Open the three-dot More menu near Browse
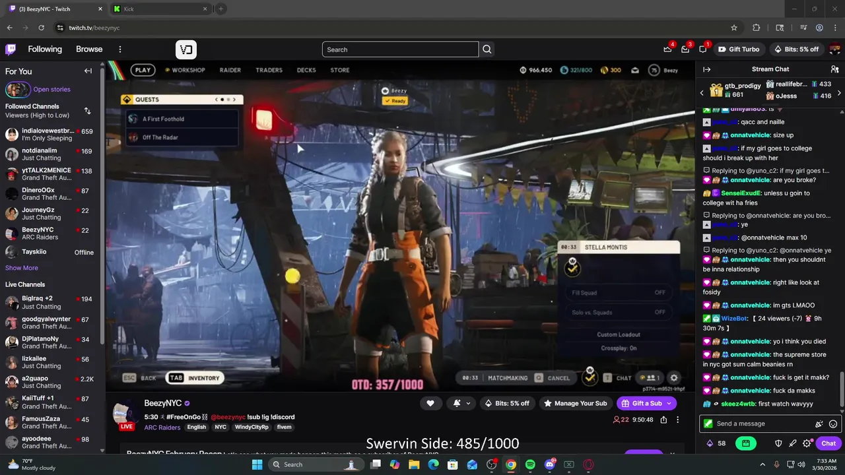Screen dimensions: 845x475 coord(119,49)
